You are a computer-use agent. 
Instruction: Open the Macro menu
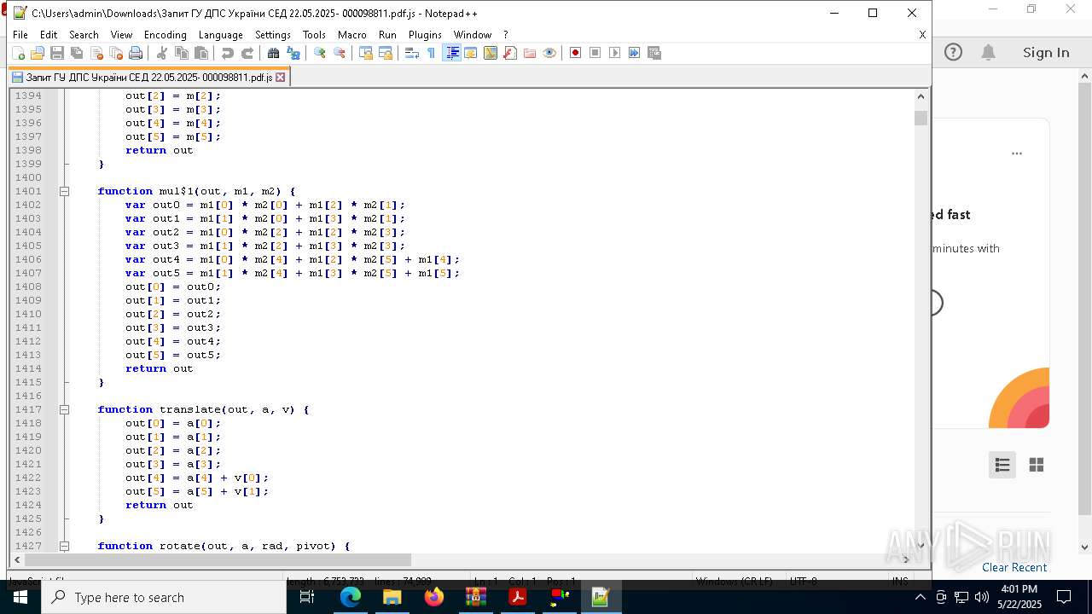351,35
